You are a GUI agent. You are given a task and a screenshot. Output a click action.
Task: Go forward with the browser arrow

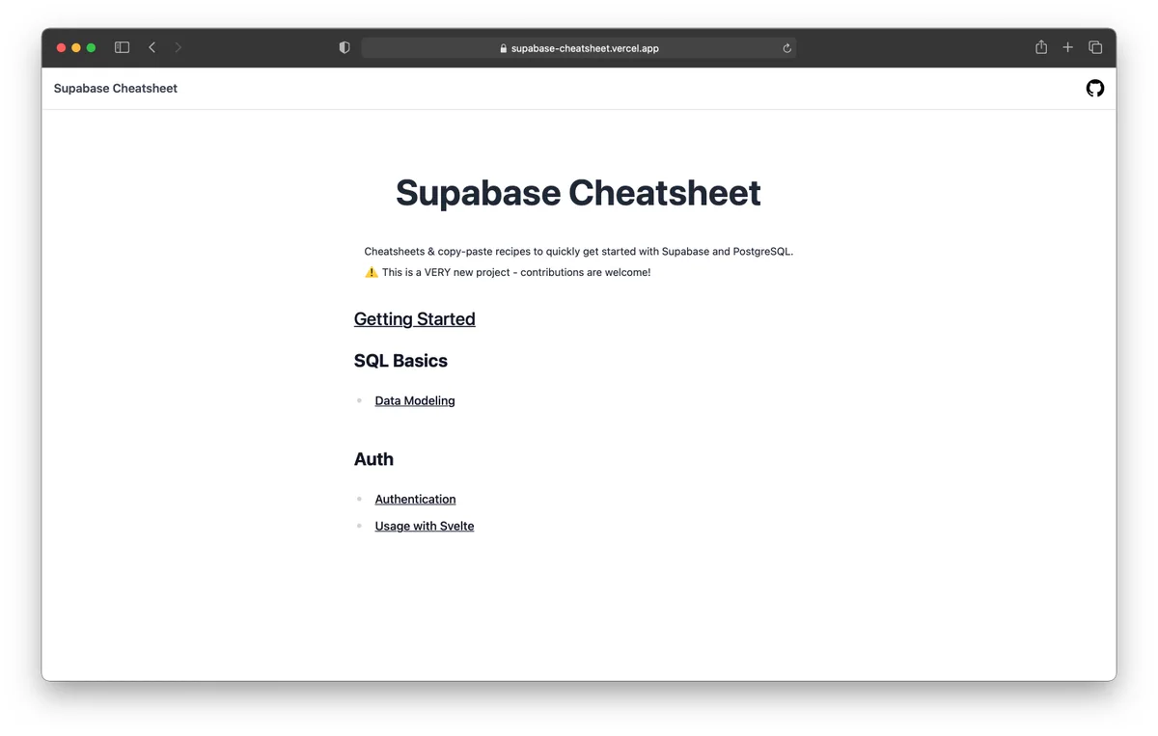tap(178, 47)
